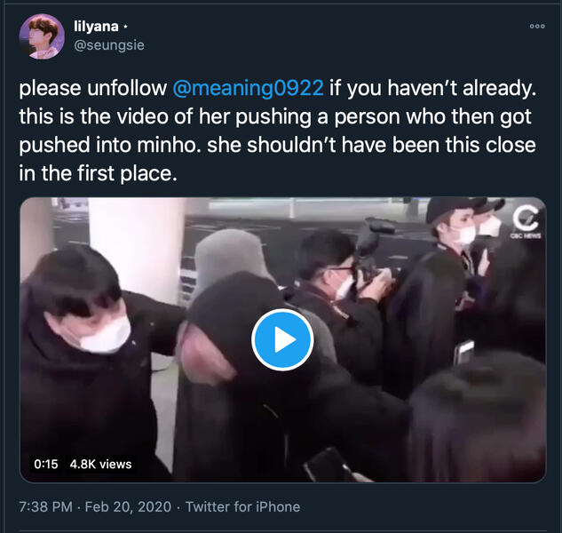Play the embedded tweet video
This screenshot has width=562, height=533.
point(282,339)
